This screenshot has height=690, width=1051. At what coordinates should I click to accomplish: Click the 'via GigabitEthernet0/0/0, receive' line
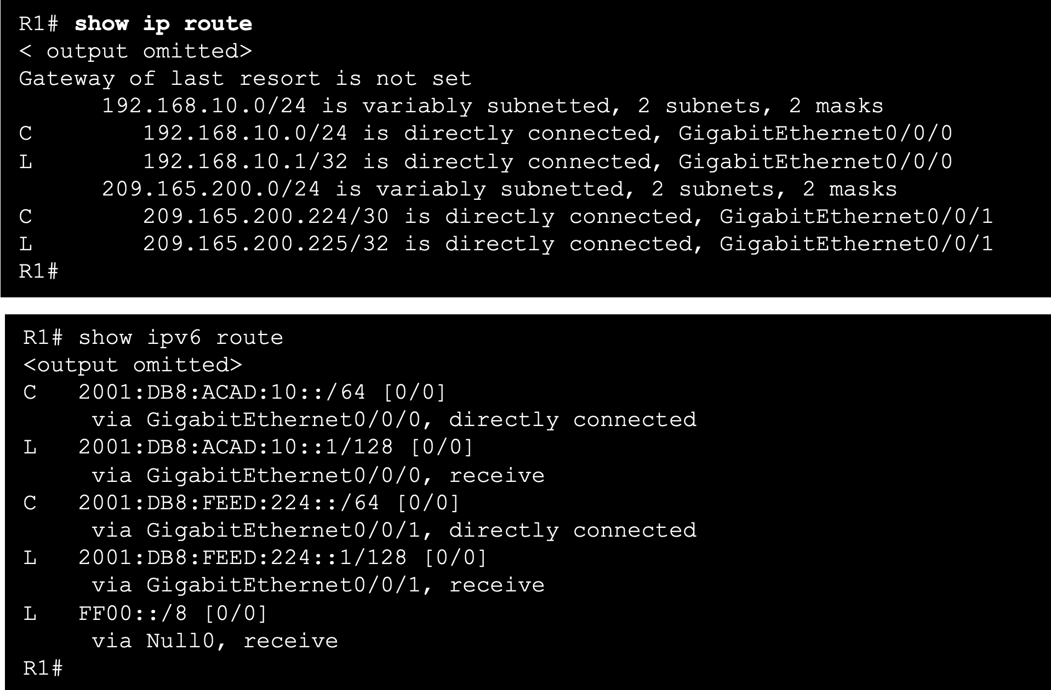click(318, 475)
